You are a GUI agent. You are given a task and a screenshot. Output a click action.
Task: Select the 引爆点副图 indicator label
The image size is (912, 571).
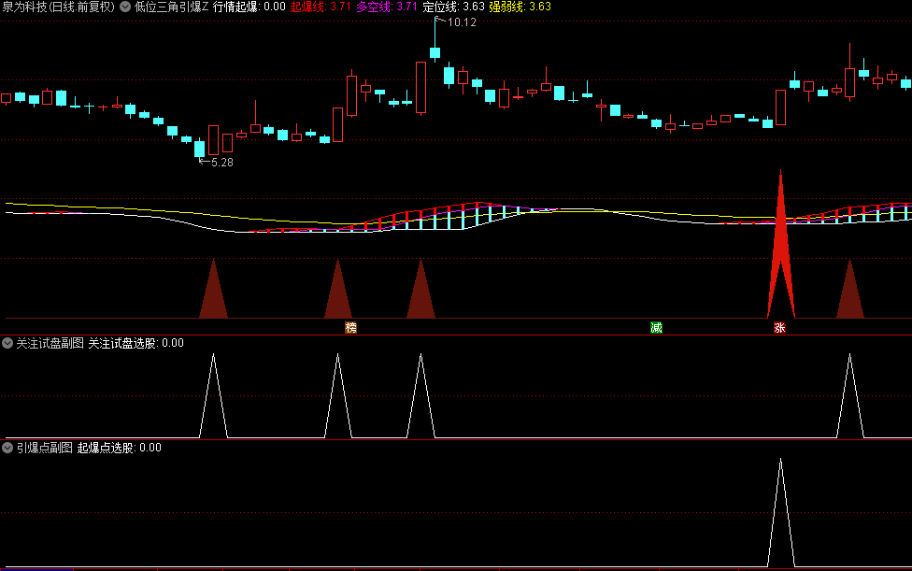(x=44, y=448)
